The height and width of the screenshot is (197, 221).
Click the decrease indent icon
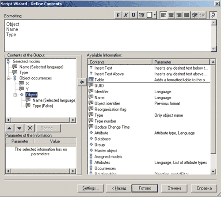[x=202, y=15]
